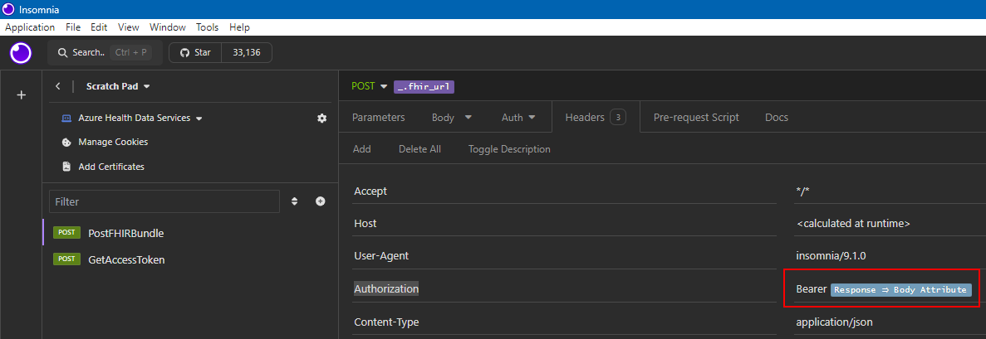Click the Authorization header name
The width and height of the screenshot is (986, 339).
click(x=386, y=288)
